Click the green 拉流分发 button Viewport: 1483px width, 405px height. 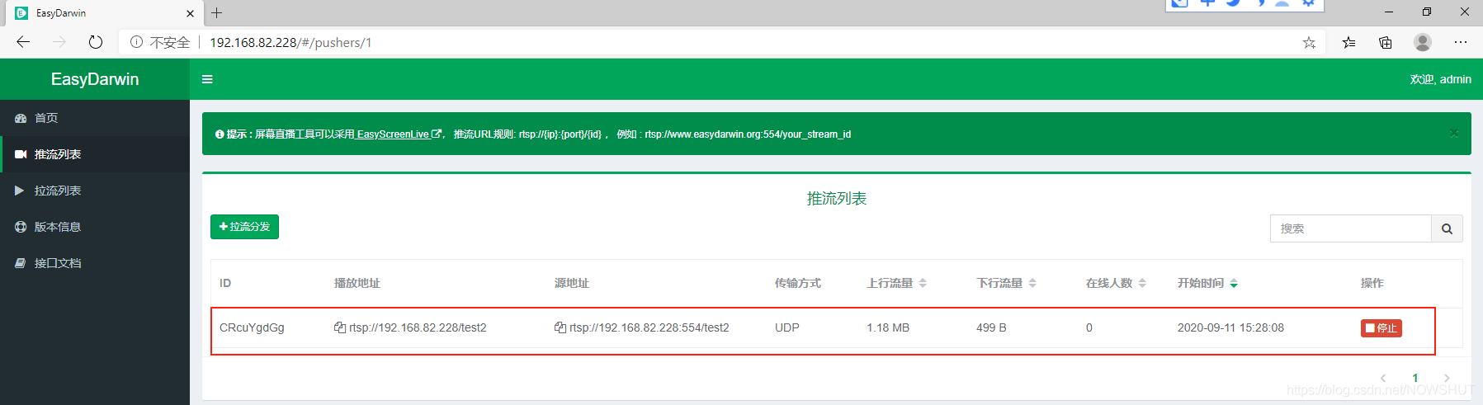[x=244, y=227]
